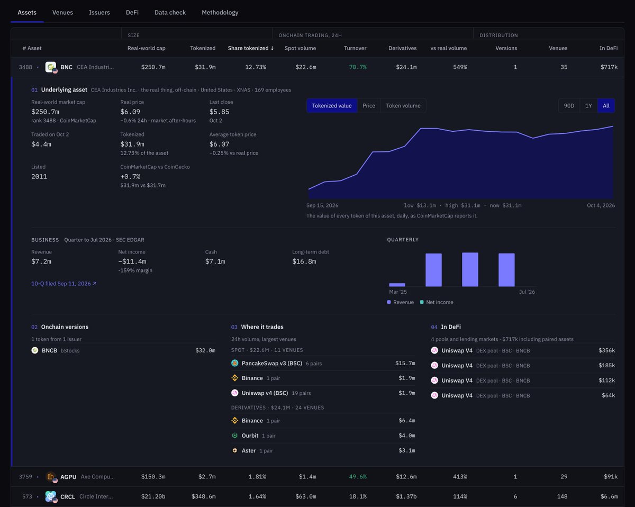The image size is (635, 507).
Task: Collapse the BNC asset row
Action: [317, 67]
